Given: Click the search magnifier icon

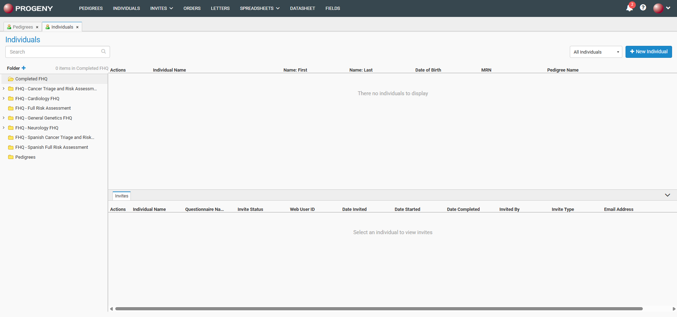Looking at the screenshot, I should (x=103, y=51).
